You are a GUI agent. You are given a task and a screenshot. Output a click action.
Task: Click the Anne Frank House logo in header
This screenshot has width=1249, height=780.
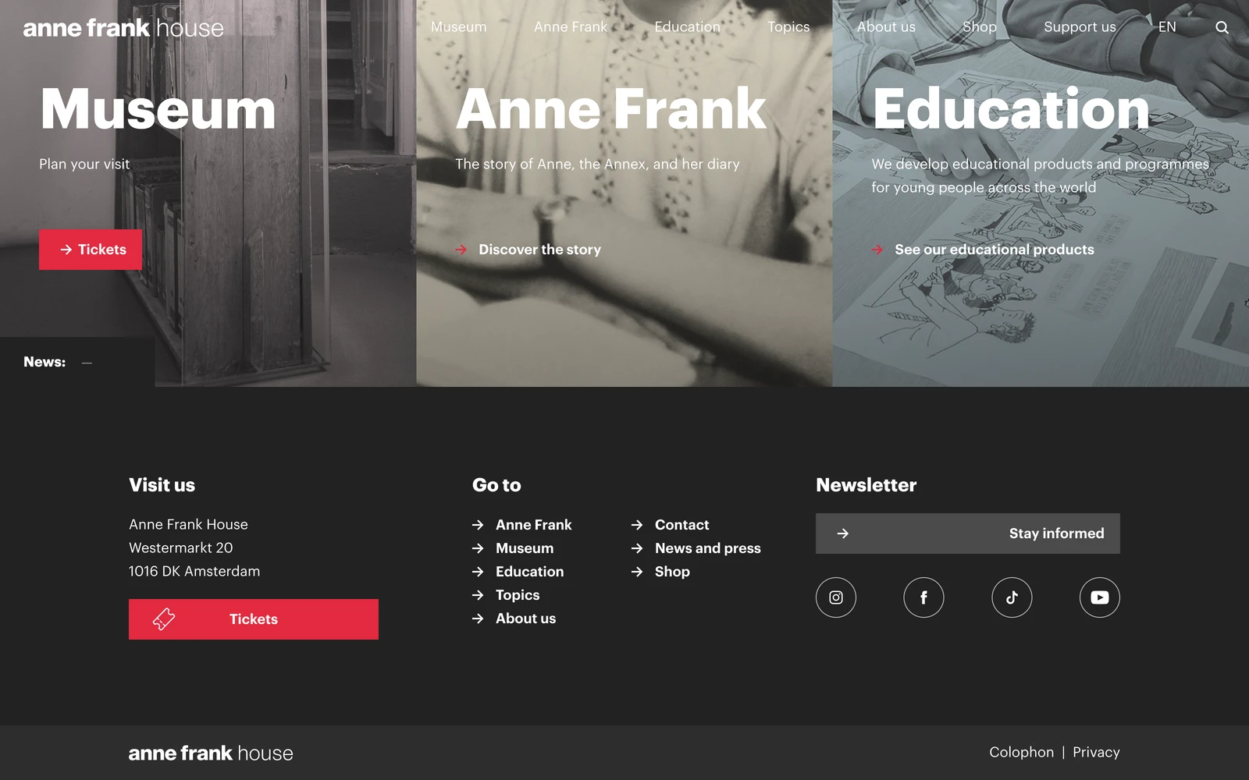(123, 28)
